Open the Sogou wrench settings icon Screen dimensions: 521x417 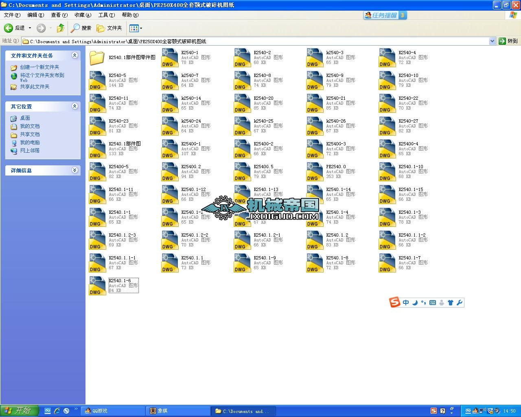[460, 303]
